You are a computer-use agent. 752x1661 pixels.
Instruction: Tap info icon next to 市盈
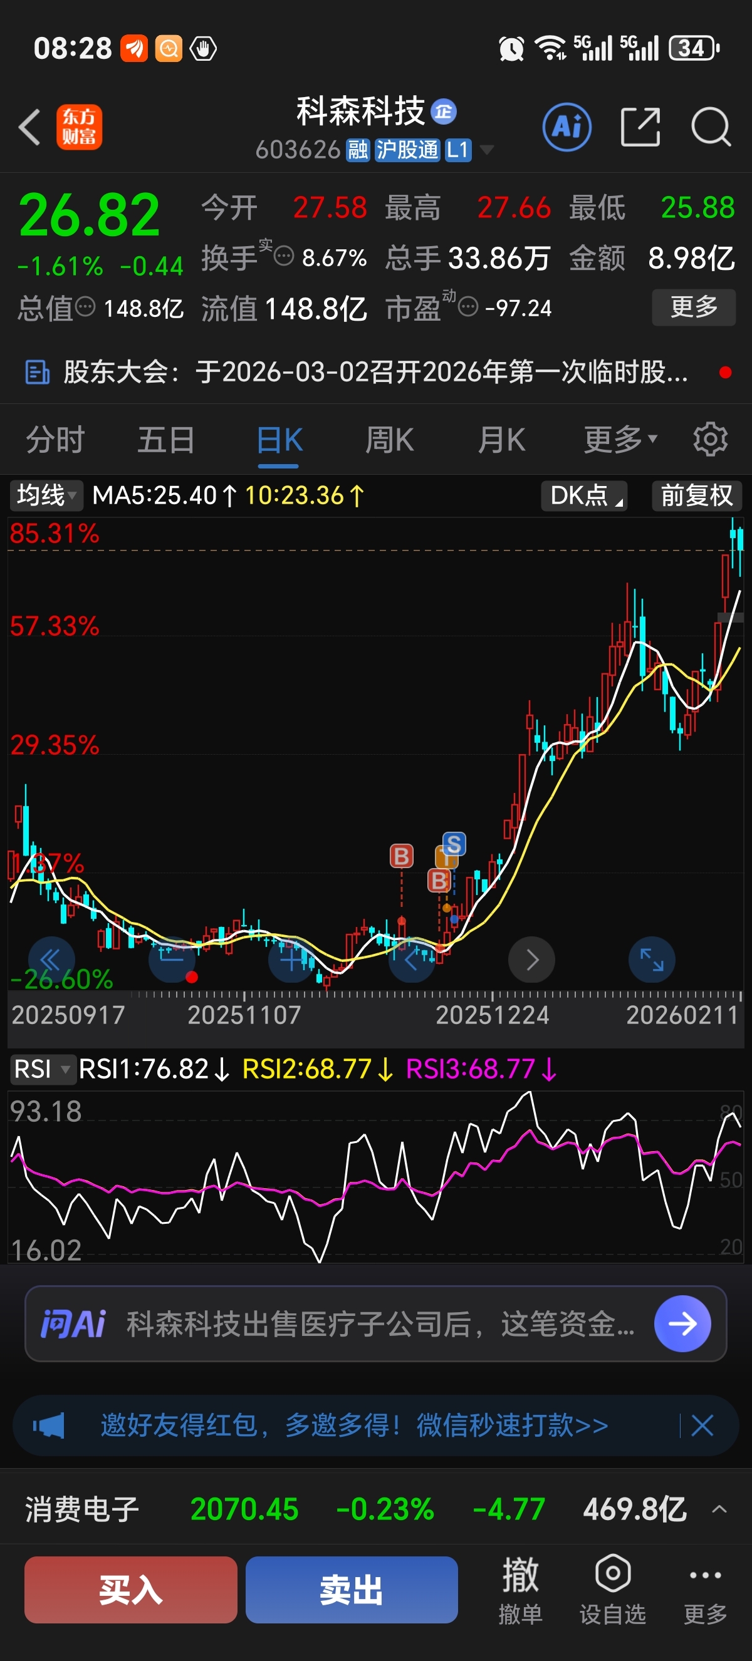(x=468, y=306)
